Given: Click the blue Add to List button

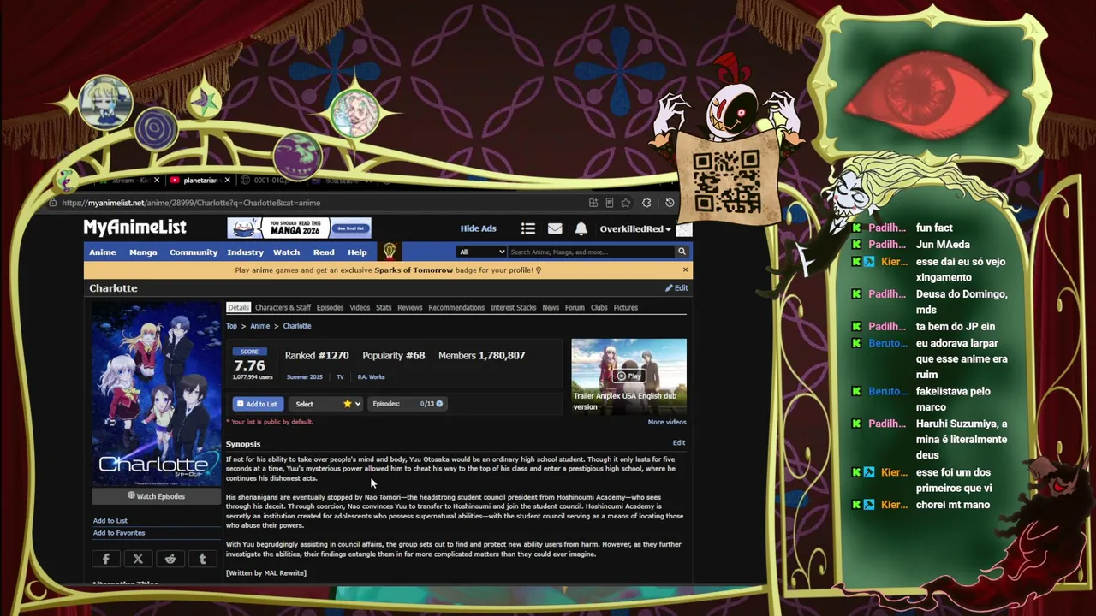Looking at the screenshot, I should 257,404.
